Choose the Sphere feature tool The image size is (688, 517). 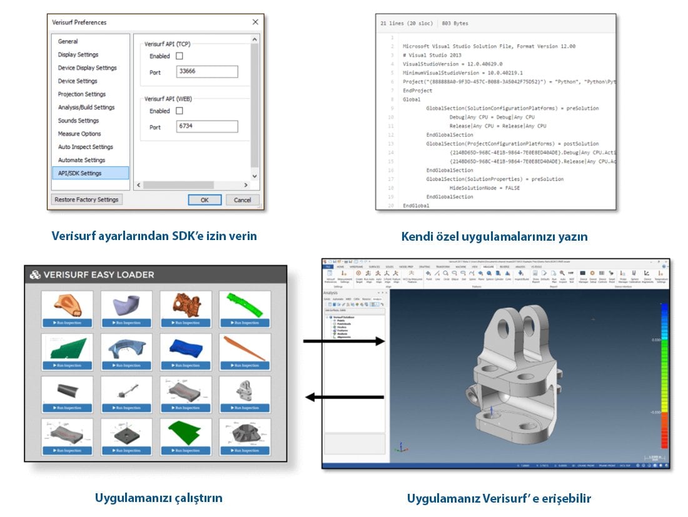click(489, 276)
